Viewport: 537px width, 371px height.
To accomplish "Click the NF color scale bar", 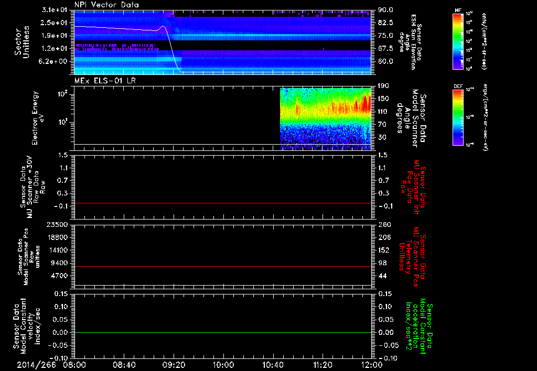I will click(x=457, y=41).
